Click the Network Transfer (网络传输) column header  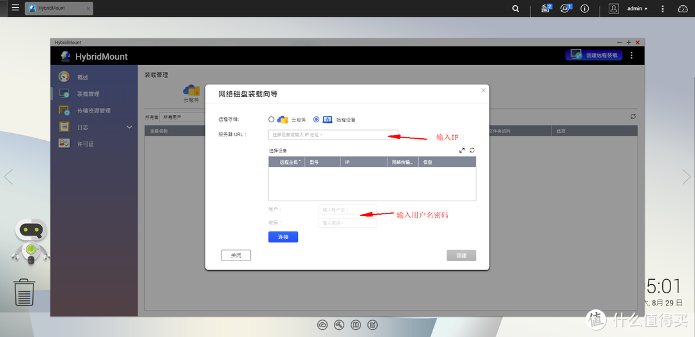(402, 162)
